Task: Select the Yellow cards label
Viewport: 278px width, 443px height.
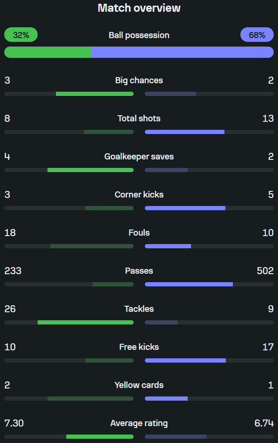Action: coord(139,385)
